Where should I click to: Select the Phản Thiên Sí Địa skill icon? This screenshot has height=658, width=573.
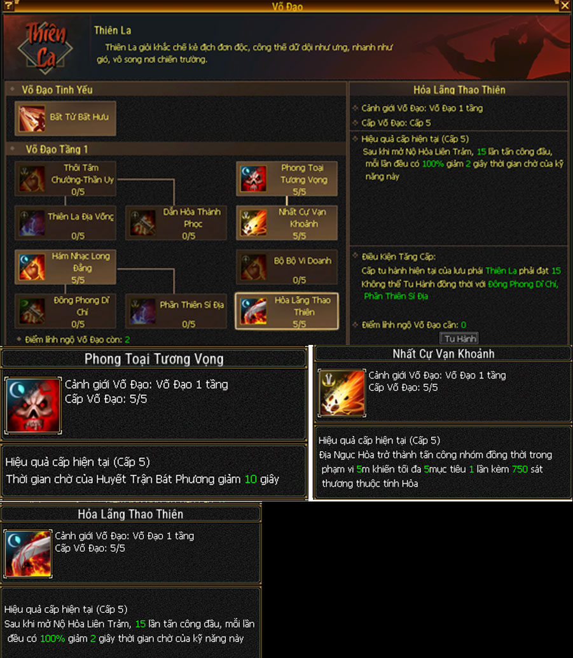click(142, 311)
